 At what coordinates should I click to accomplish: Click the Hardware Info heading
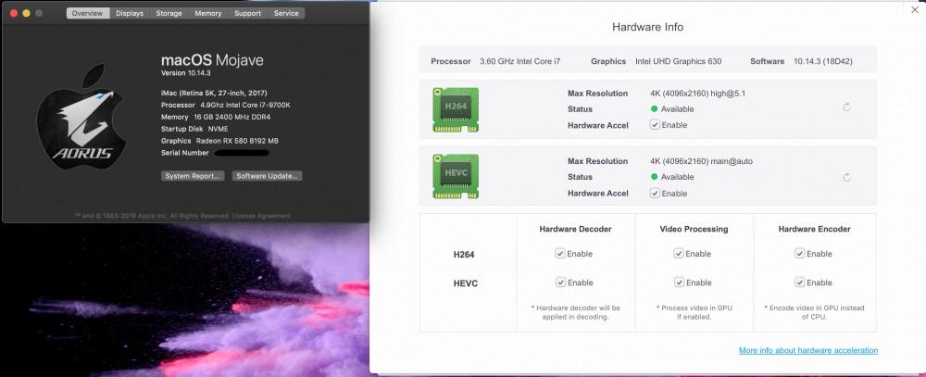click(648, 27)
